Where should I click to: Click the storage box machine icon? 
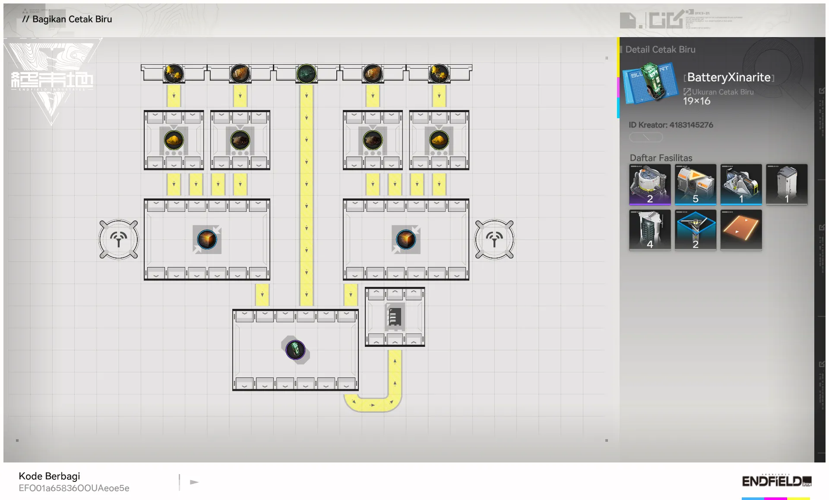(395, 317)
